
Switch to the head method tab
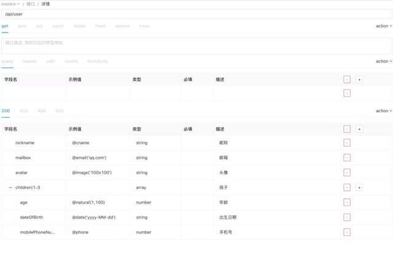(x=100, y=26)
